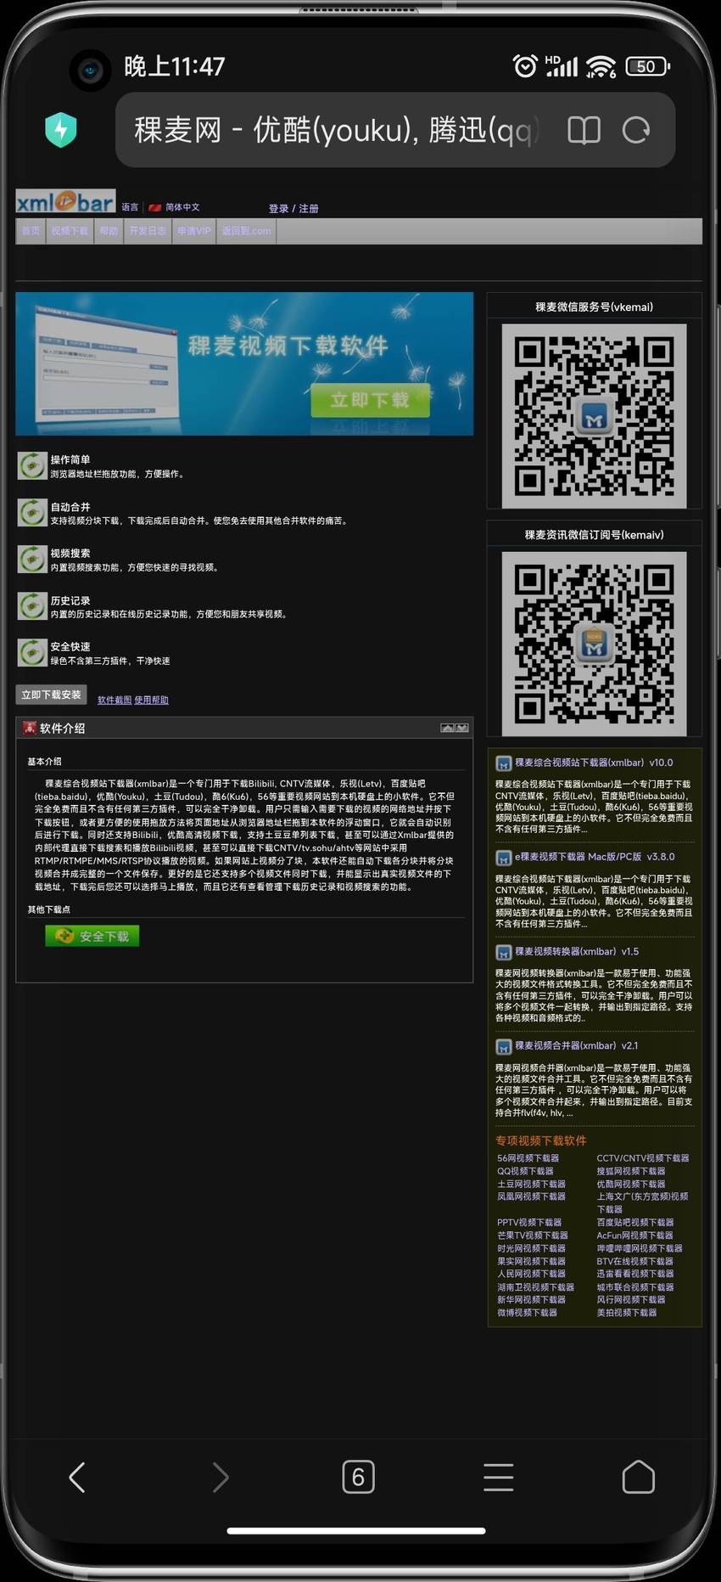Click the 自动合并 feature icon
This screenshot has width=721, height=1582.
pos(32,512)
